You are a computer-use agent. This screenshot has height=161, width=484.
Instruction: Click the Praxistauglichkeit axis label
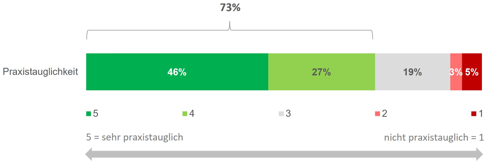tap(41, 72)
